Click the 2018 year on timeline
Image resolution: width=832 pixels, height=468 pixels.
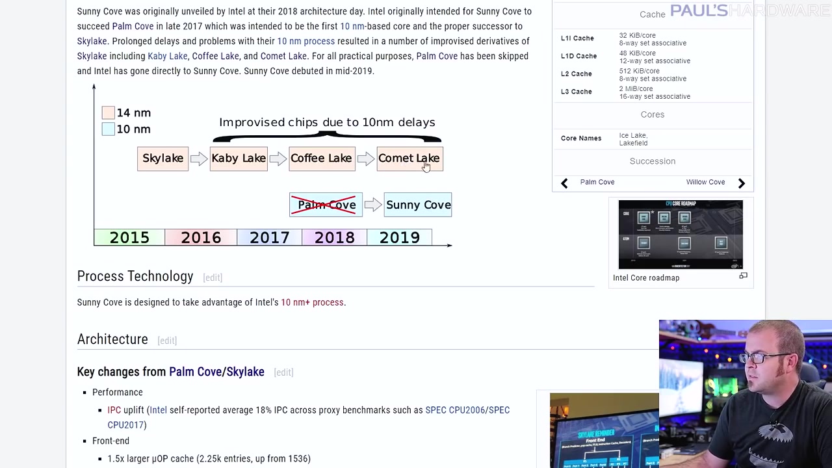coord(335,238)
